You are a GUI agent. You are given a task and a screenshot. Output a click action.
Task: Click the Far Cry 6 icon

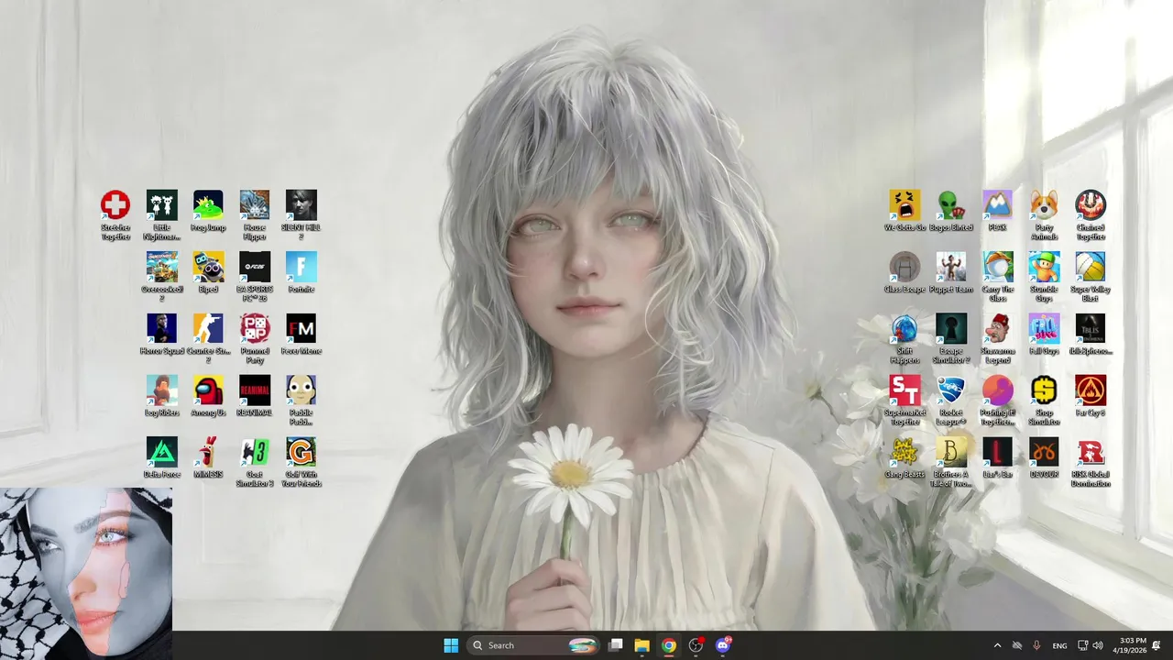tap(1091, 390)
